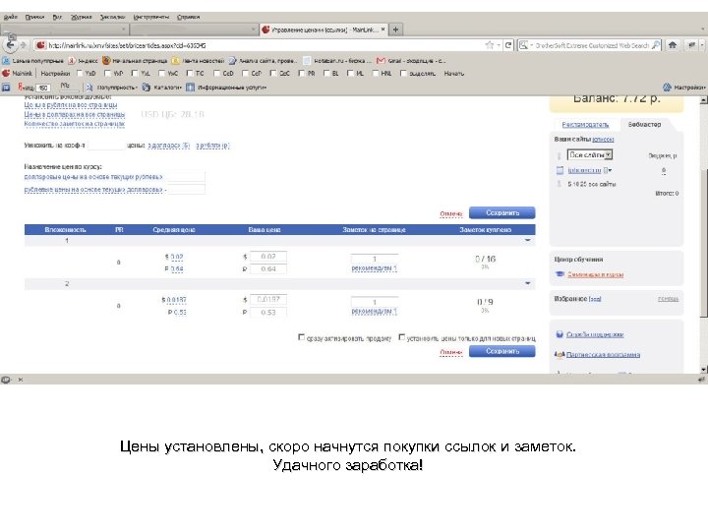Reload the page with the refresh icon

508,45
